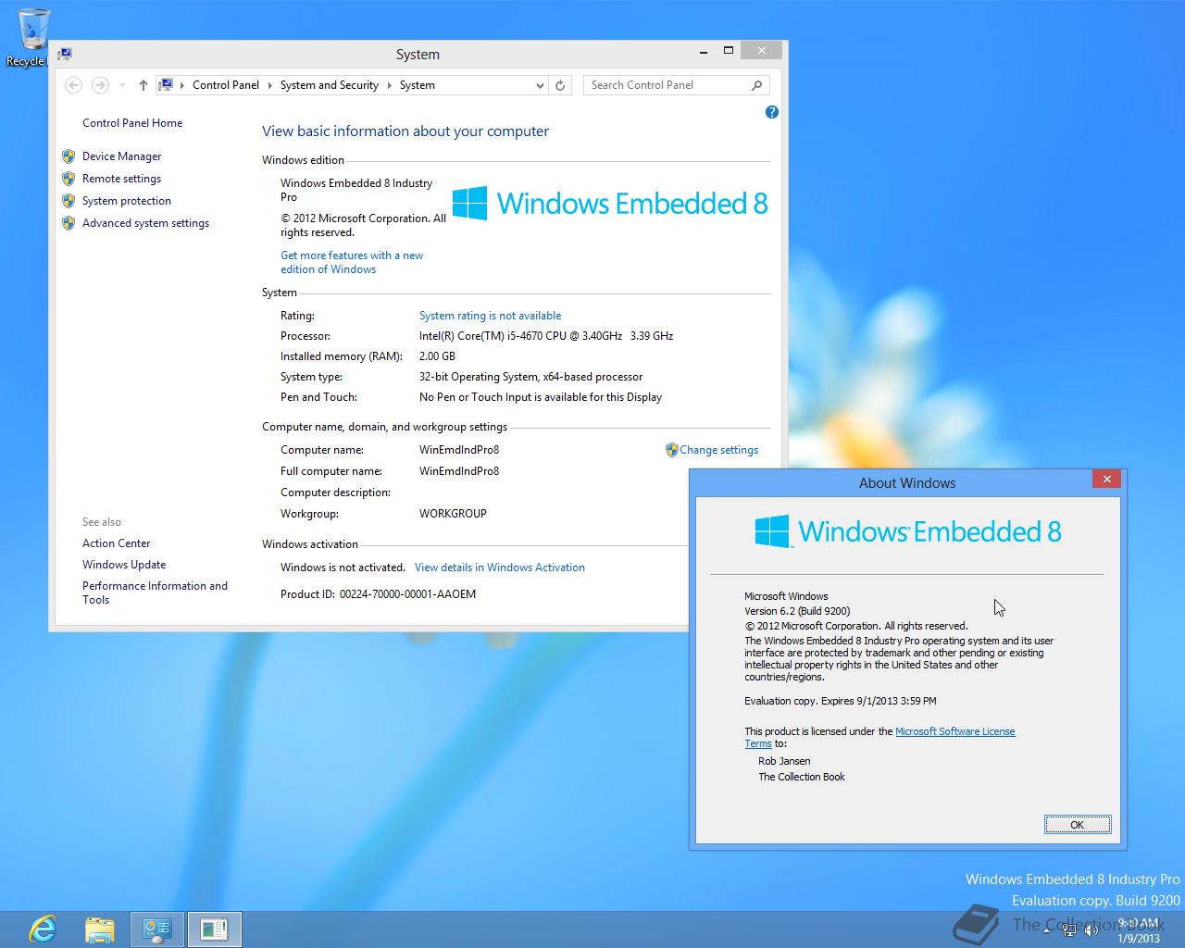Click the shield icon beside Change settings
Screen dimensions: 1185x948
point(672,450)
